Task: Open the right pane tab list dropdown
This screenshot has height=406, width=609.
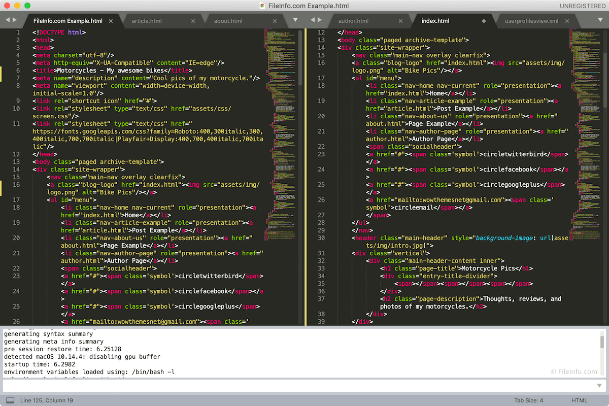Action: [600, 21]
